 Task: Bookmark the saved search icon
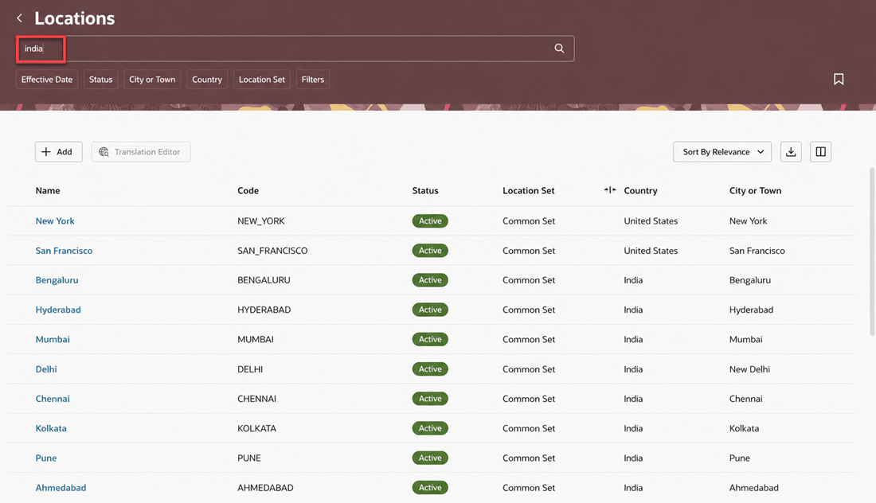(x=839, y=80)
